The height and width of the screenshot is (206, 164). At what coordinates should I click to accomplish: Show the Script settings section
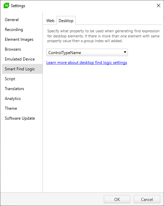pos(10,79)
